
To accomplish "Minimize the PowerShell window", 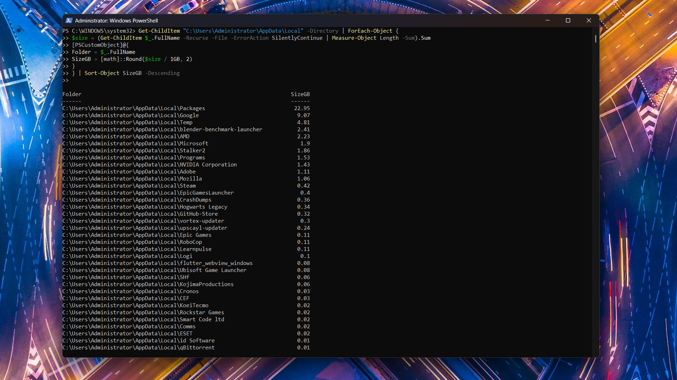I will [x=547, y=20].
